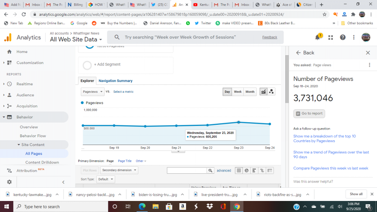Click the table search magnifier button
The image size is (377, 212).
pyautogui.click(x=210, y=170)
